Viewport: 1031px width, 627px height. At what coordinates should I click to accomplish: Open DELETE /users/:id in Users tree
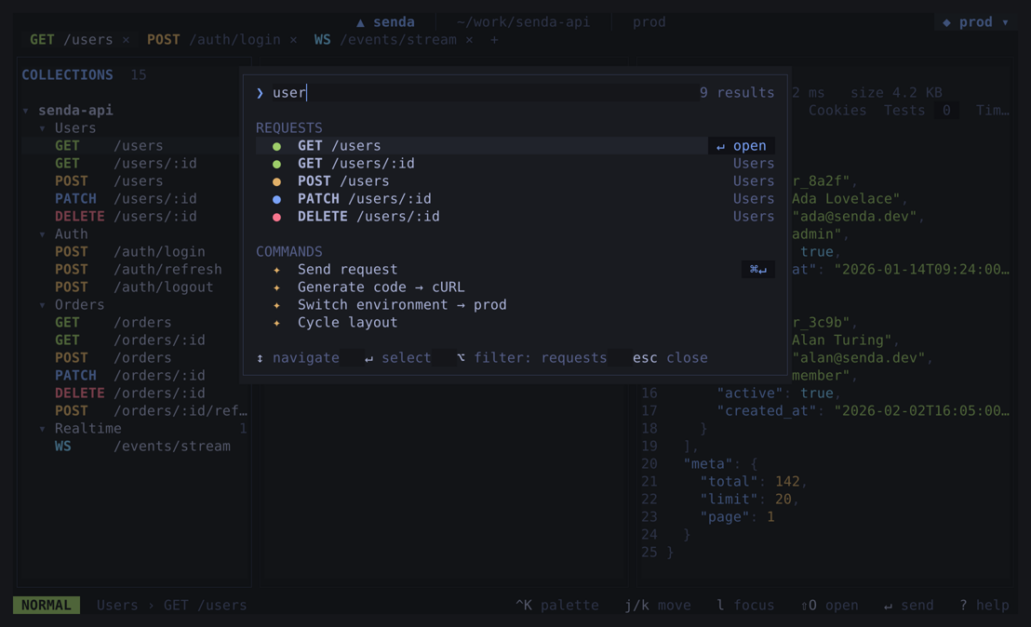pyautogui.click(x=135, y=217)
